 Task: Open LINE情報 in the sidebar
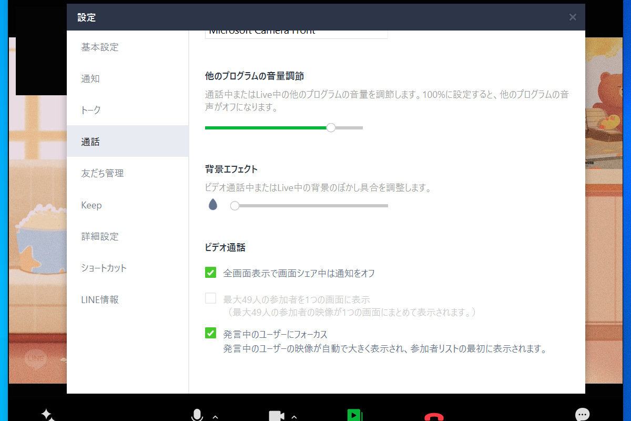click(98, 299)
